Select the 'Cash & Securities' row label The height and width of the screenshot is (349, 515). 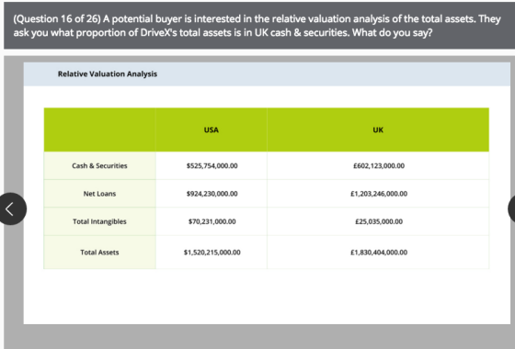[x=99, y=165]
